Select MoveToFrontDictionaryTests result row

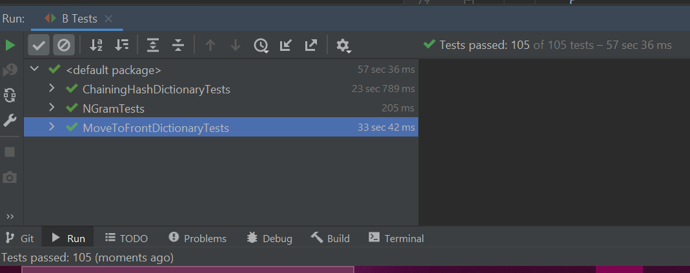[156, 127]
